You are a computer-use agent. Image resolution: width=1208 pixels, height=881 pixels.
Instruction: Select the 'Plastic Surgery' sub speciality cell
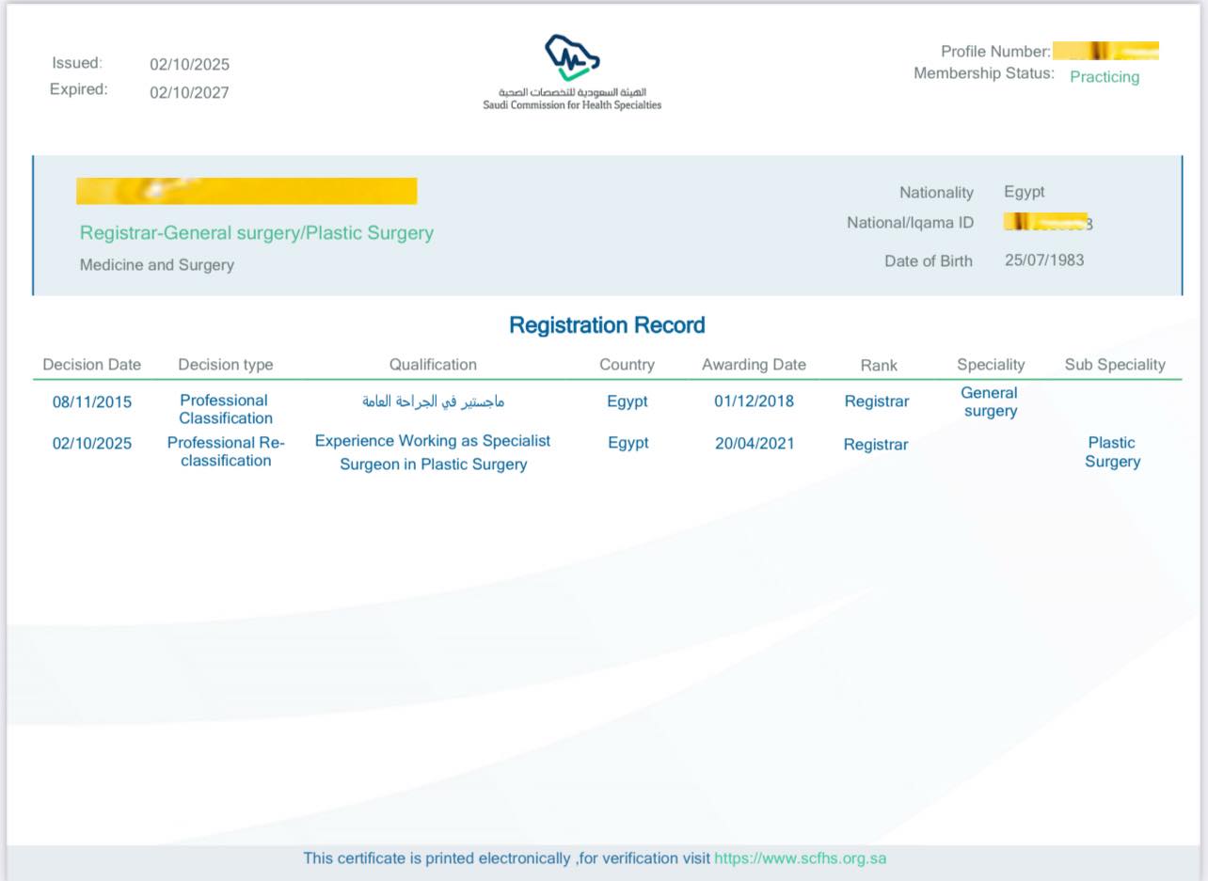(x=1112, y=452)
